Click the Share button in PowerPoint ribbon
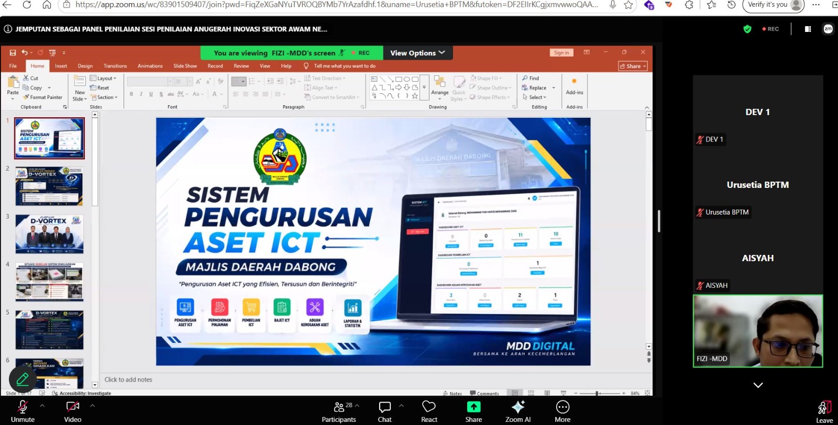Image resolution: width=838 pixels, height=425 pixels. (633, 66)
